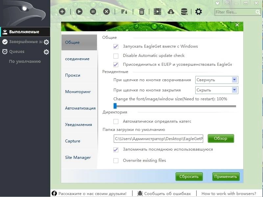Pause downloads with the pause icon
Screen dimensions: 263x197
click(93, 12)
